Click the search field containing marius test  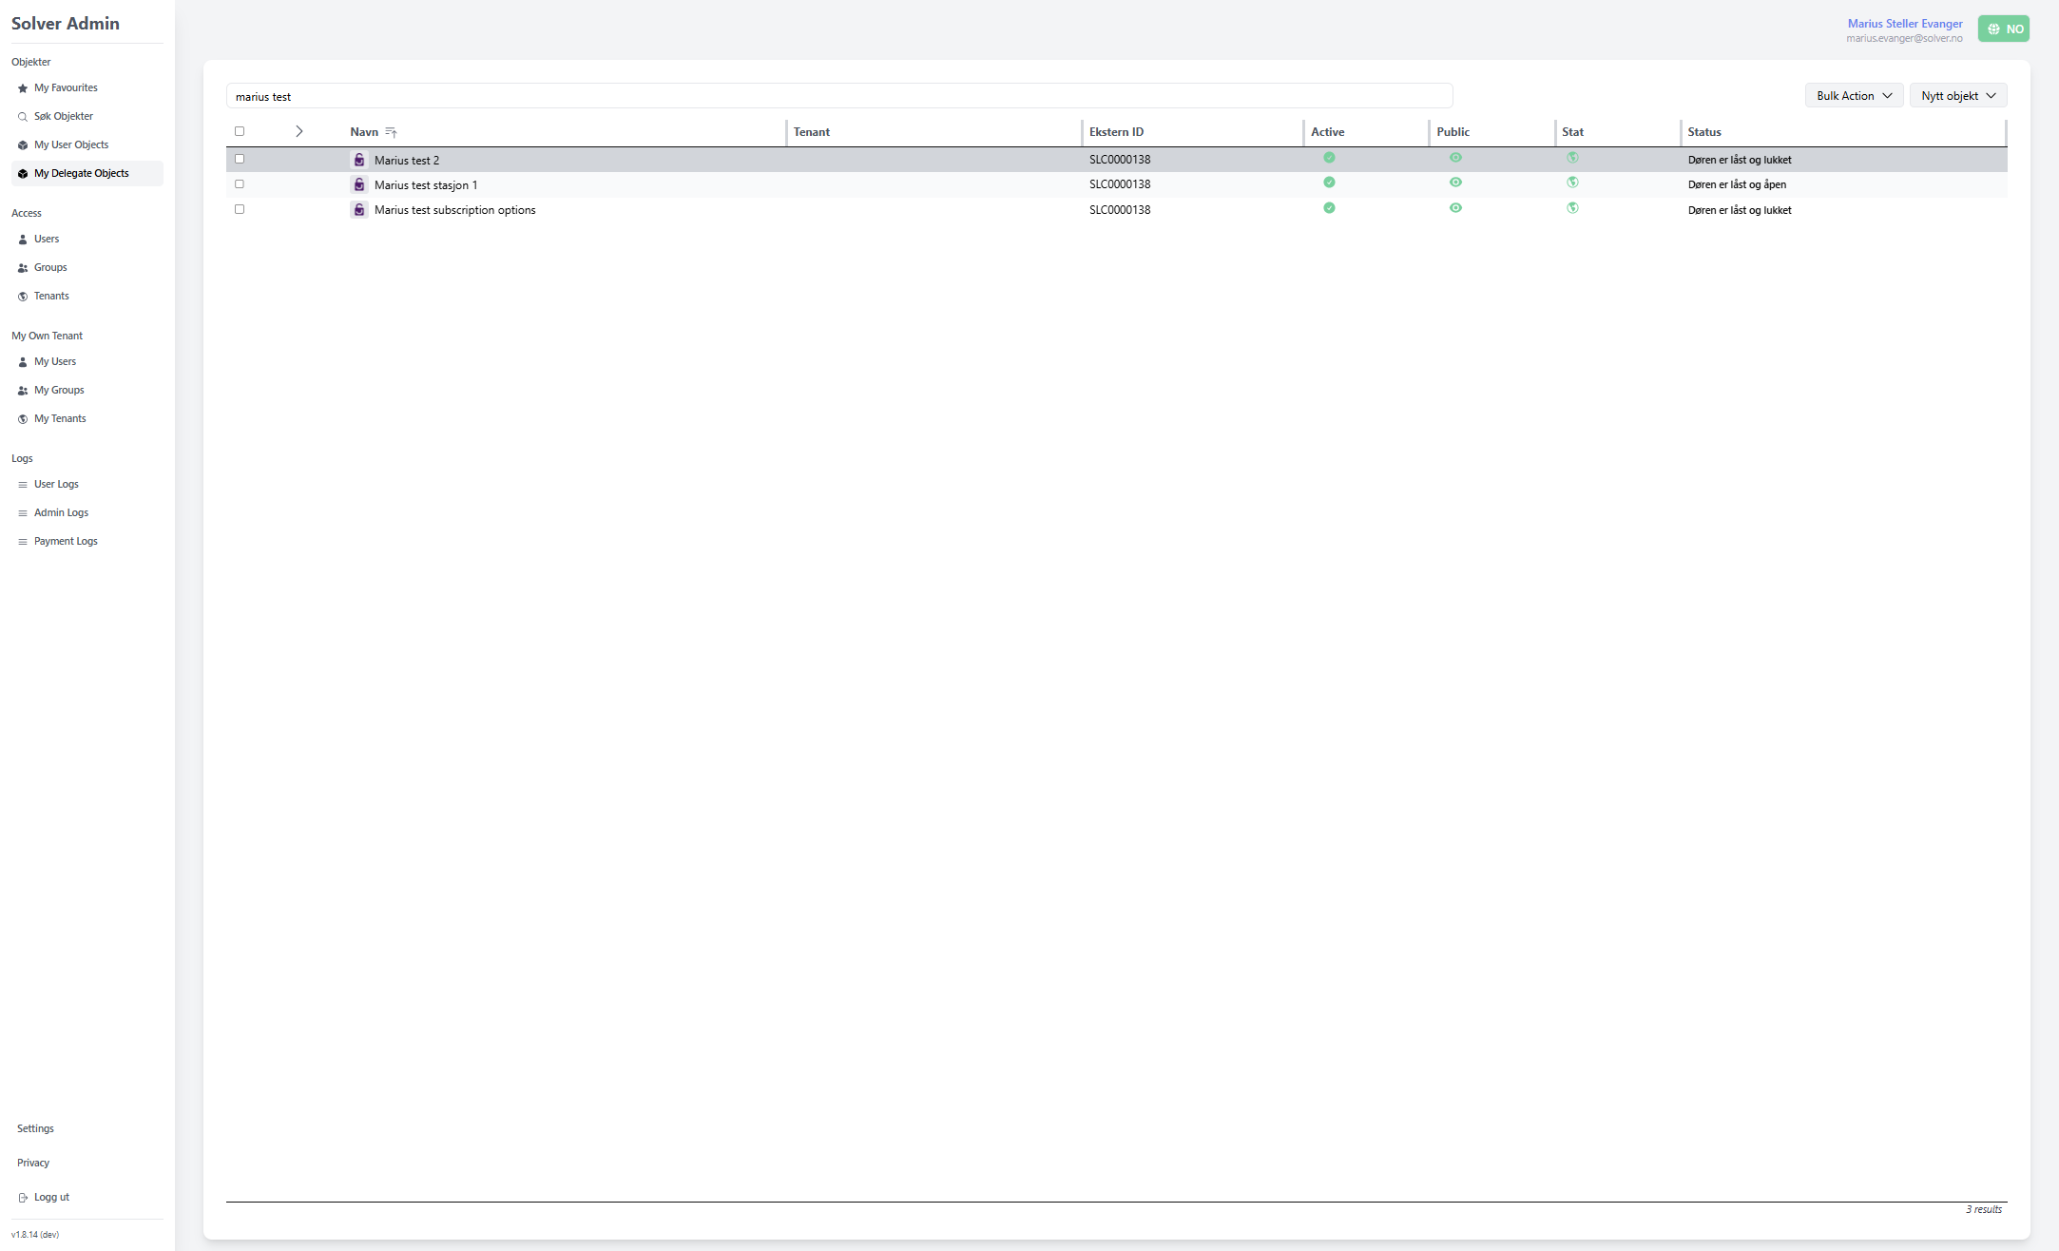point(839,96)
